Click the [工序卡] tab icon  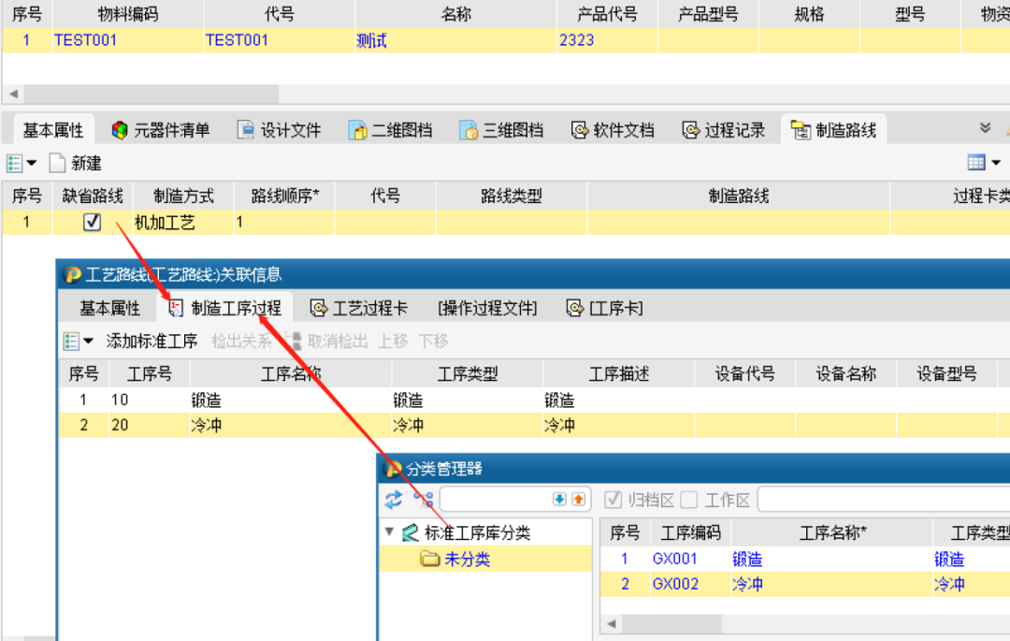[574, 308]
